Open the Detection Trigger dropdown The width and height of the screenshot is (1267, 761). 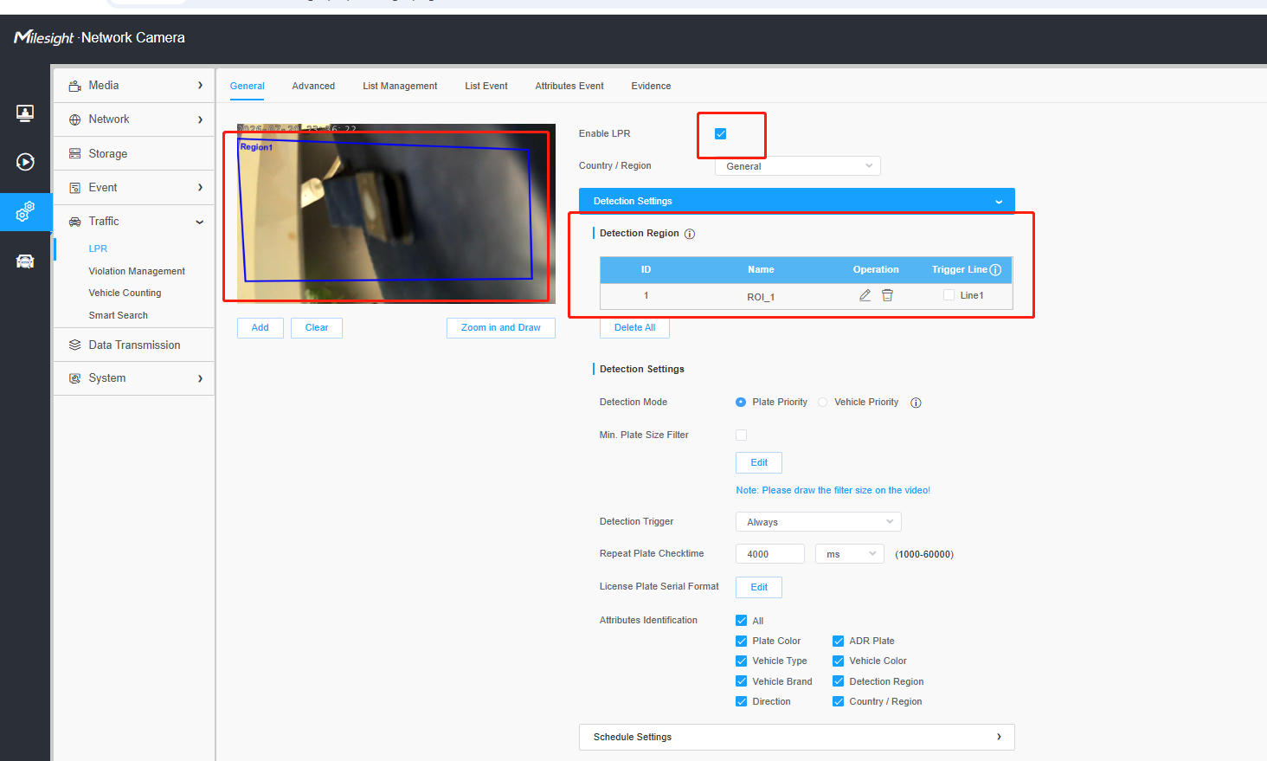pos(818,522)
